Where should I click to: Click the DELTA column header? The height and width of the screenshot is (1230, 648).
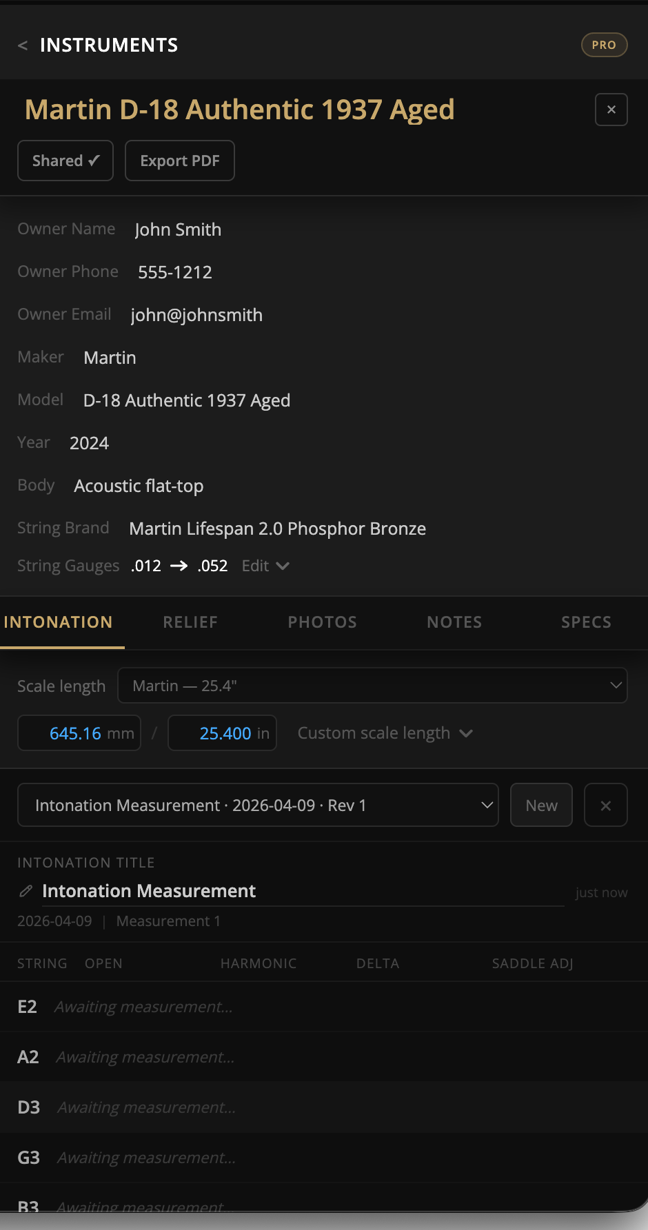pyautogui.click(x=378, y=963)
